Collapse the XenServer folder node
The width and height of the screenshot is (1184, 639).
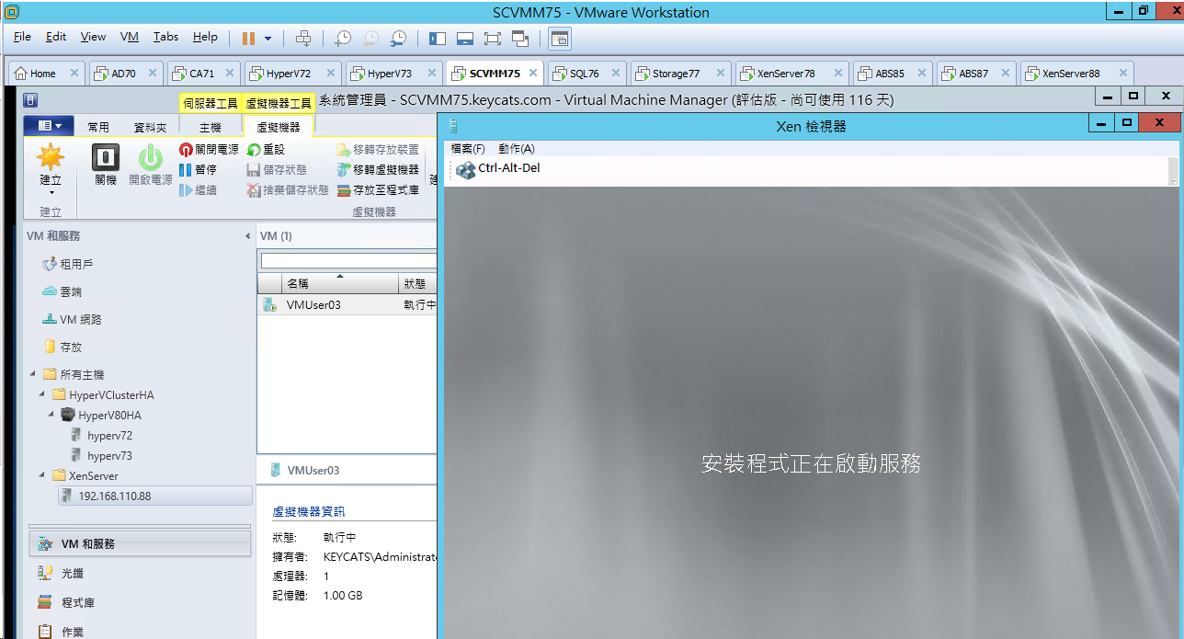pyautogui.click(x=42, y=475)
